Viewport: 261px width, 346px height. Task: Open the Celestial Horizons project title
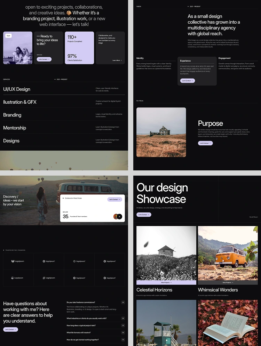(155, 290)
